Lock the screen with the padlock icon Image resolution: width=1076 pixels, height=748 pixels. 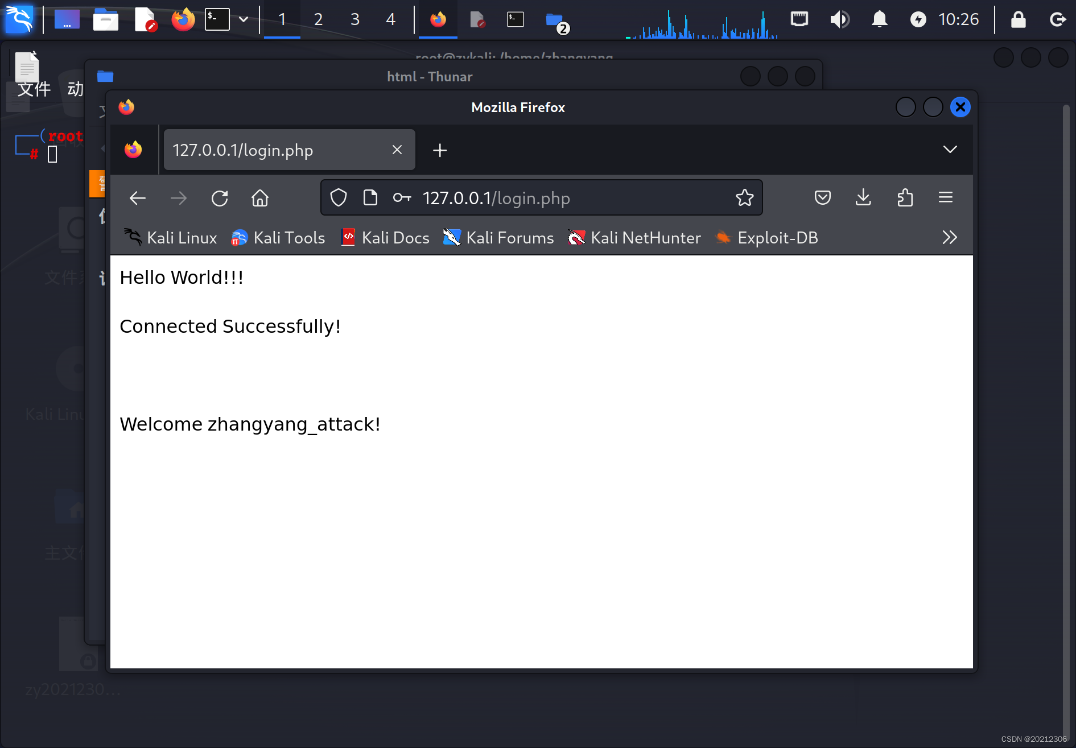pos(1018,19)
